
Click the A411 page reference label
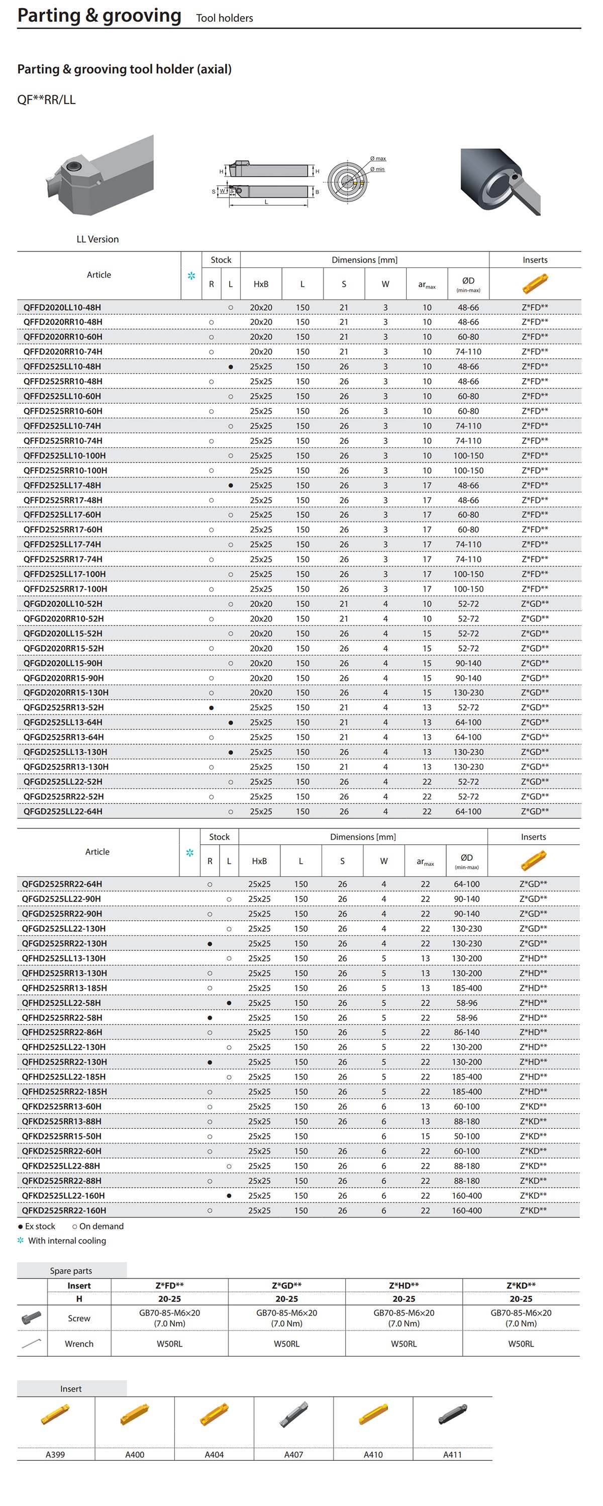tap(452, 1455)
